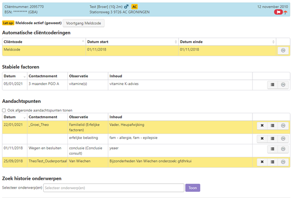
Task: View history clock for Van Wiechen row
Action: [283, 162]
